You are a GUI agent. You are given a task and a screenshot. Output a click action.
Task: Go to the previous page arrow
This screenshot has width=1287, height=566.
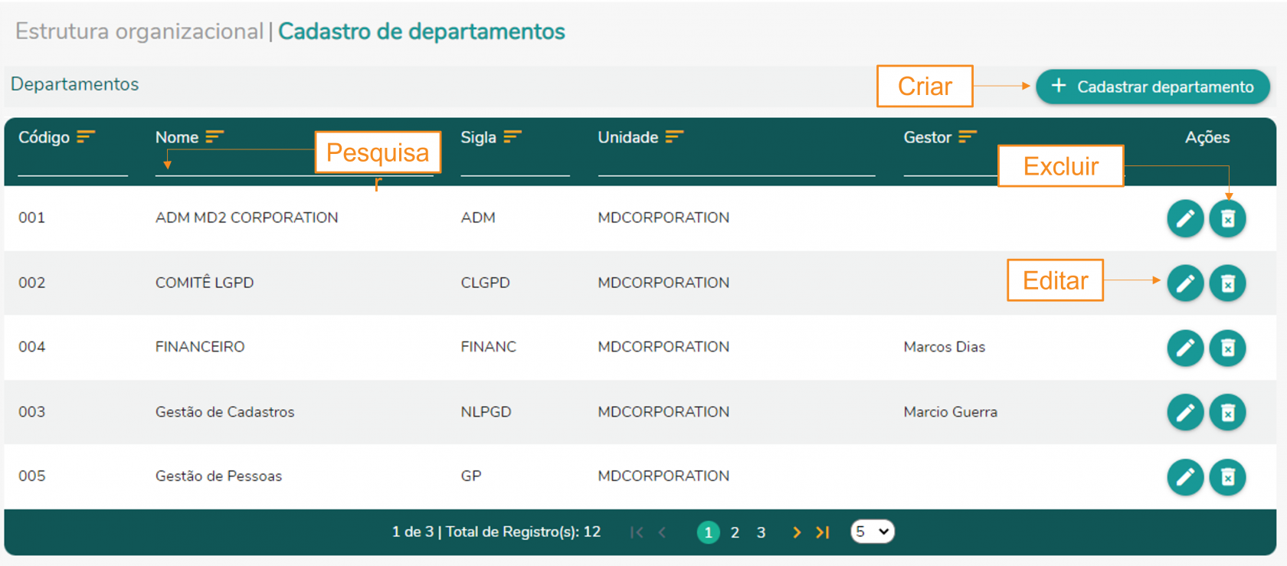click(663, 532)
